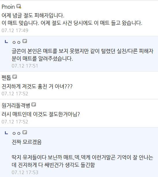Select the 원거리돌격병 username
Screen dimensions: 158x177
[16, 105]
